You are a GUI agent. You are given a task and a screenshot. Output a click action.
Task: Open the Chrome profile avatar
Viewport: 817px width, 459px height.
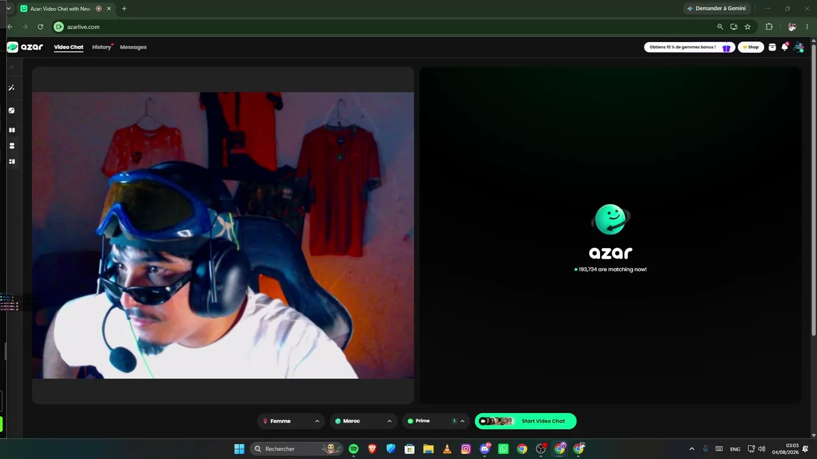click(x=792, y=27)
